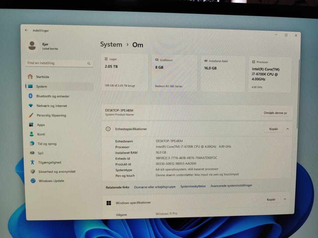Click the Processor card icon

point(253,62)
